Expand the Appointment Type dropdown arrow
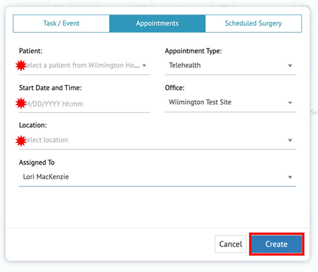The width and height of the screenshot is (318, 272). 290,66
